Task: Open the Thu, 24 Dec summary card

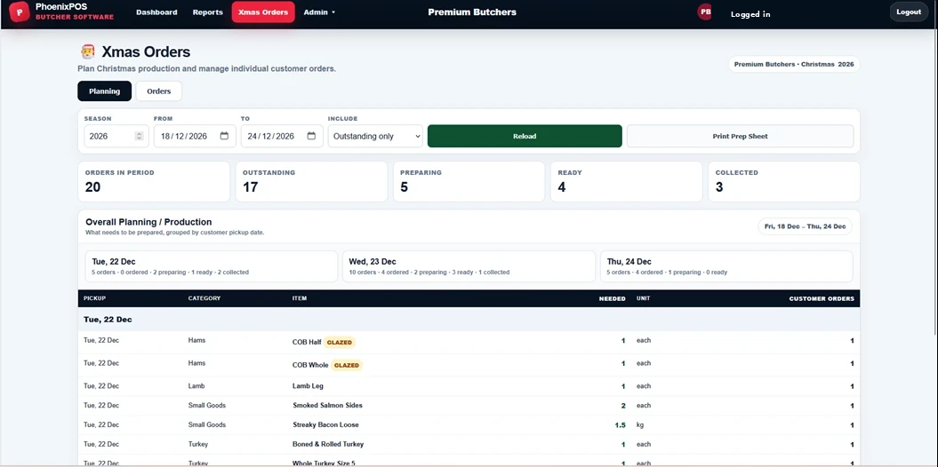Action: (x=726, y=266)
